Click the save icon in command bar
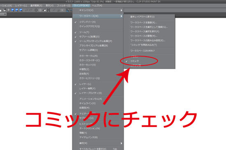The height and width of the screenshot is (150, 226). pos(9,10)
